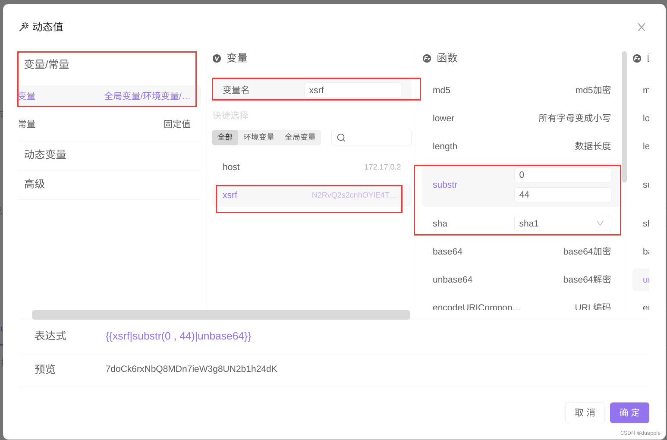Open the sha algorithm dropdown showing sha1
This screenshot has width=667, height=440.
pyautogui.click(x=563, y=223)
